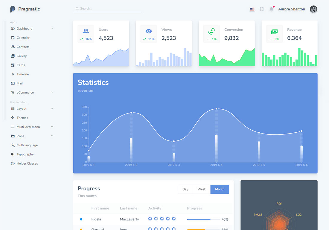Click the Progress column header
The width and height of the screenshot is (329, 230).
click(194, 208)
